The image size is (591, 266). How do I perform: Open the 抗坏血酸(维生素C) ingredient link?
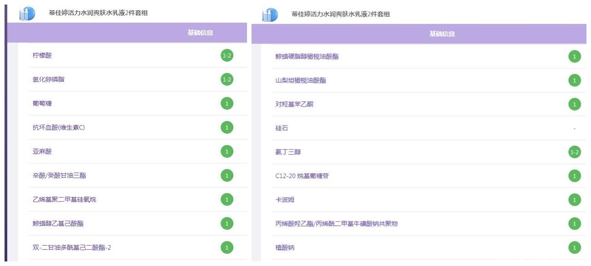pyautogui.click(x=58, y=127)
